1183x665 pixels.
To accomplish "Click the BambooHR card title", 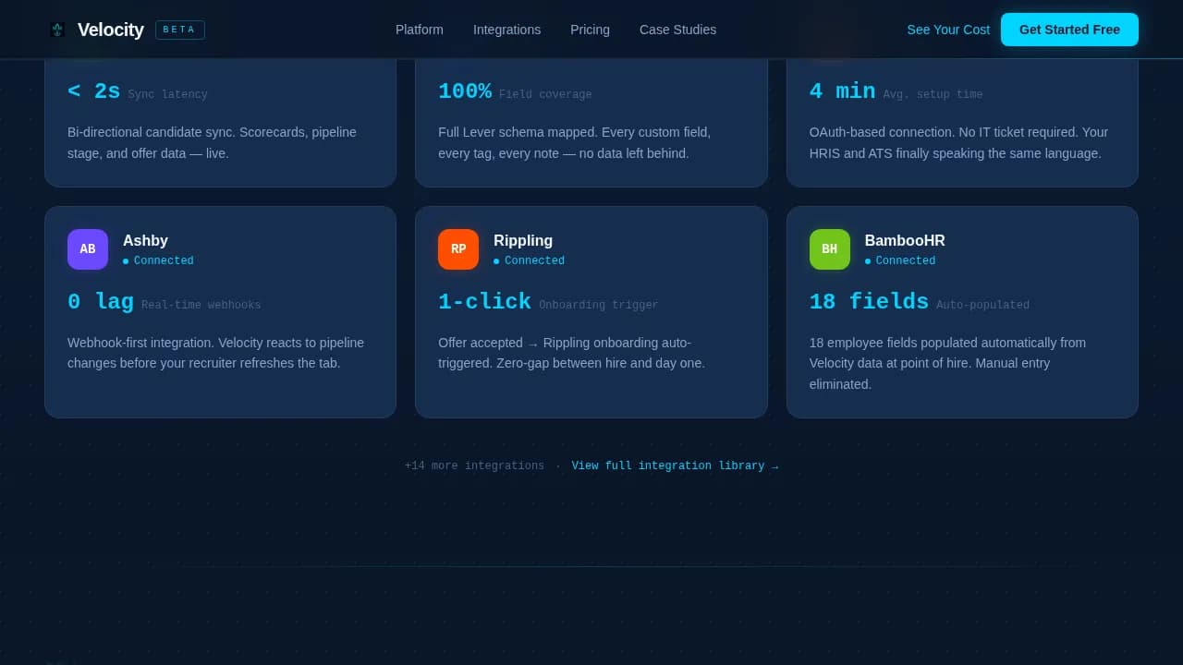I will coord(905,241).
